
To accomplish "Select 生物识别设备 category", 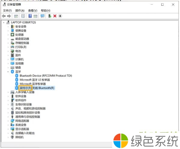I will click(x=23, y=104).
